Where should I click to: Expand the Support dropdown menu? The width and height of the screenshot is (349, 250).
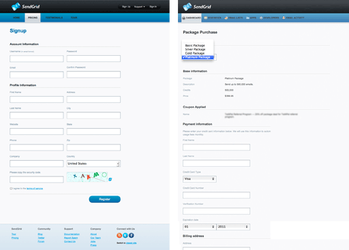(140, 7)
